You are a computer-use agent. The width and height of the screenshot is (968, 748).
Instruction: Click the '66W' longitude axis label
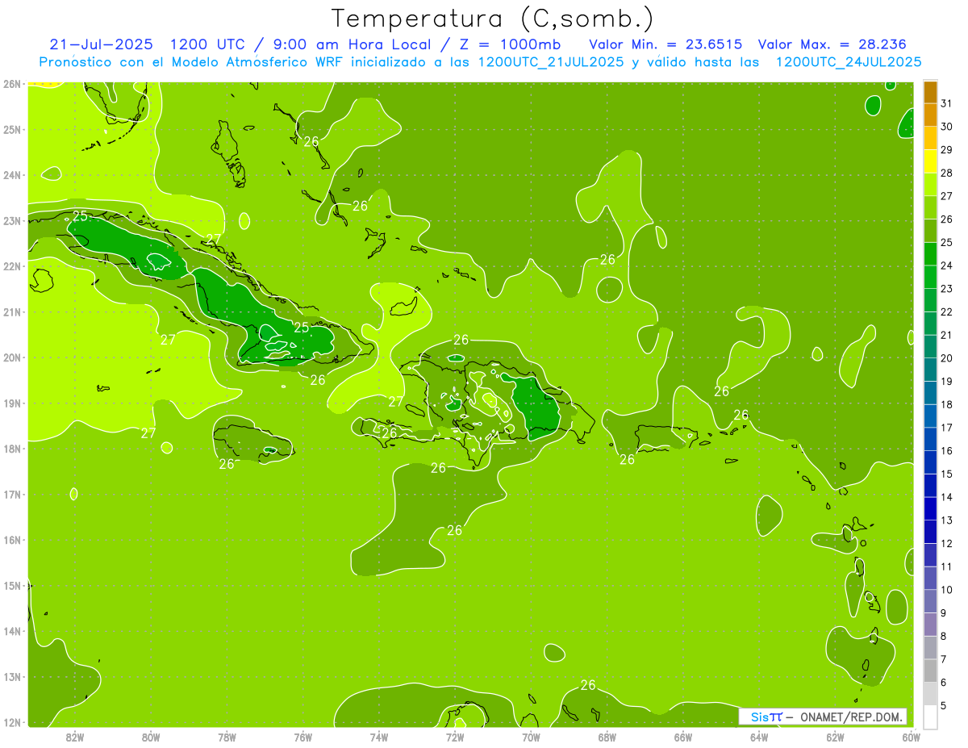click(683, 737)
